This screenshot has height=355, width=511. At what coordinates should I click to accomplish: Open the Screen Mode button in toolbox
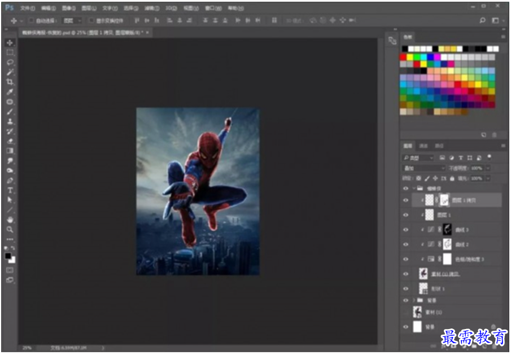(10, 280)
